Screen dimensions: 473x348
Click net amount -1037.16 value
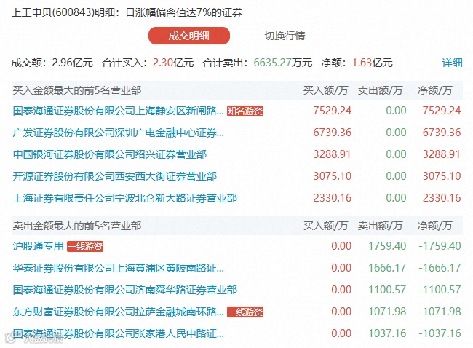pyautogui.click(x=440, y=333)
